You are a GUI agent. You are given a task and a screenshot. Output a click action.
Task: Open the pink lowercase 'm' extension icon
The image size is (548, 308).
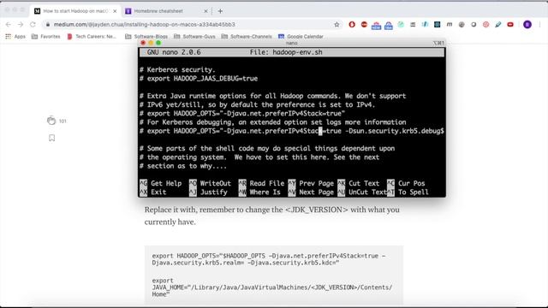450,25
